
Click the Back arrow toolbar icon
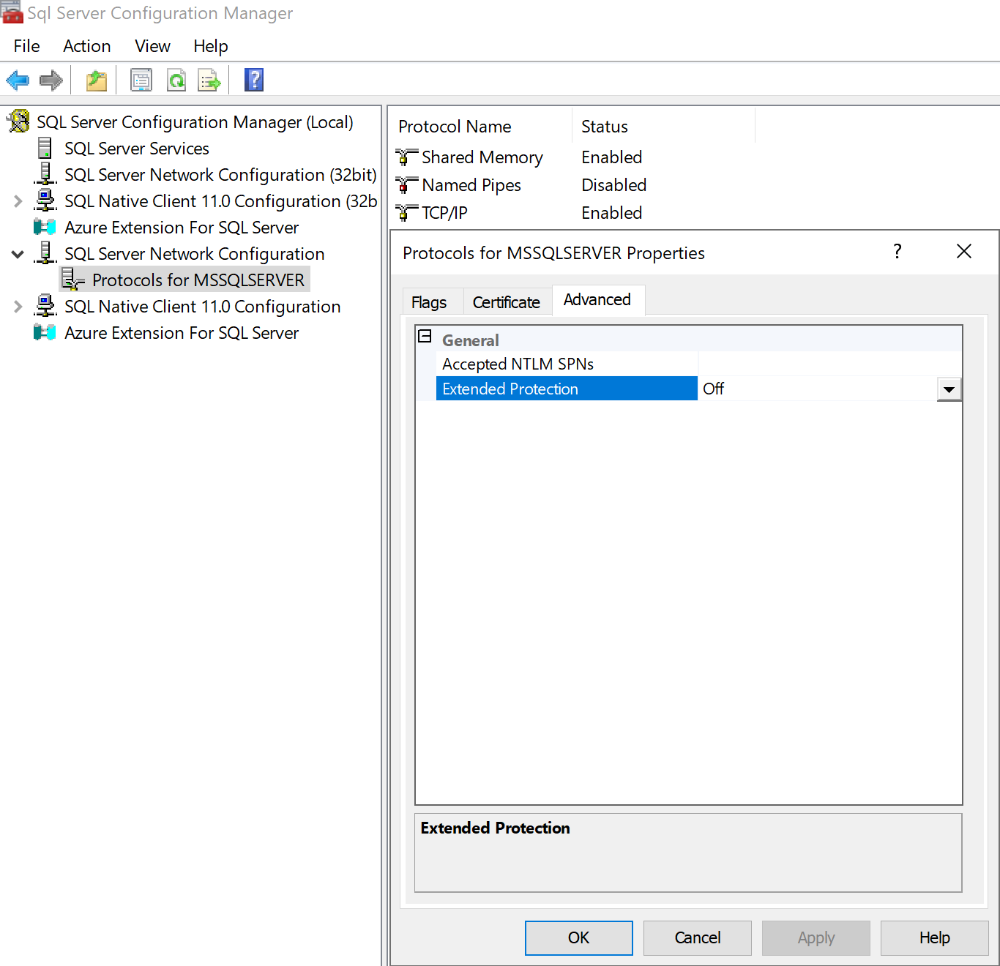point(18,80)
